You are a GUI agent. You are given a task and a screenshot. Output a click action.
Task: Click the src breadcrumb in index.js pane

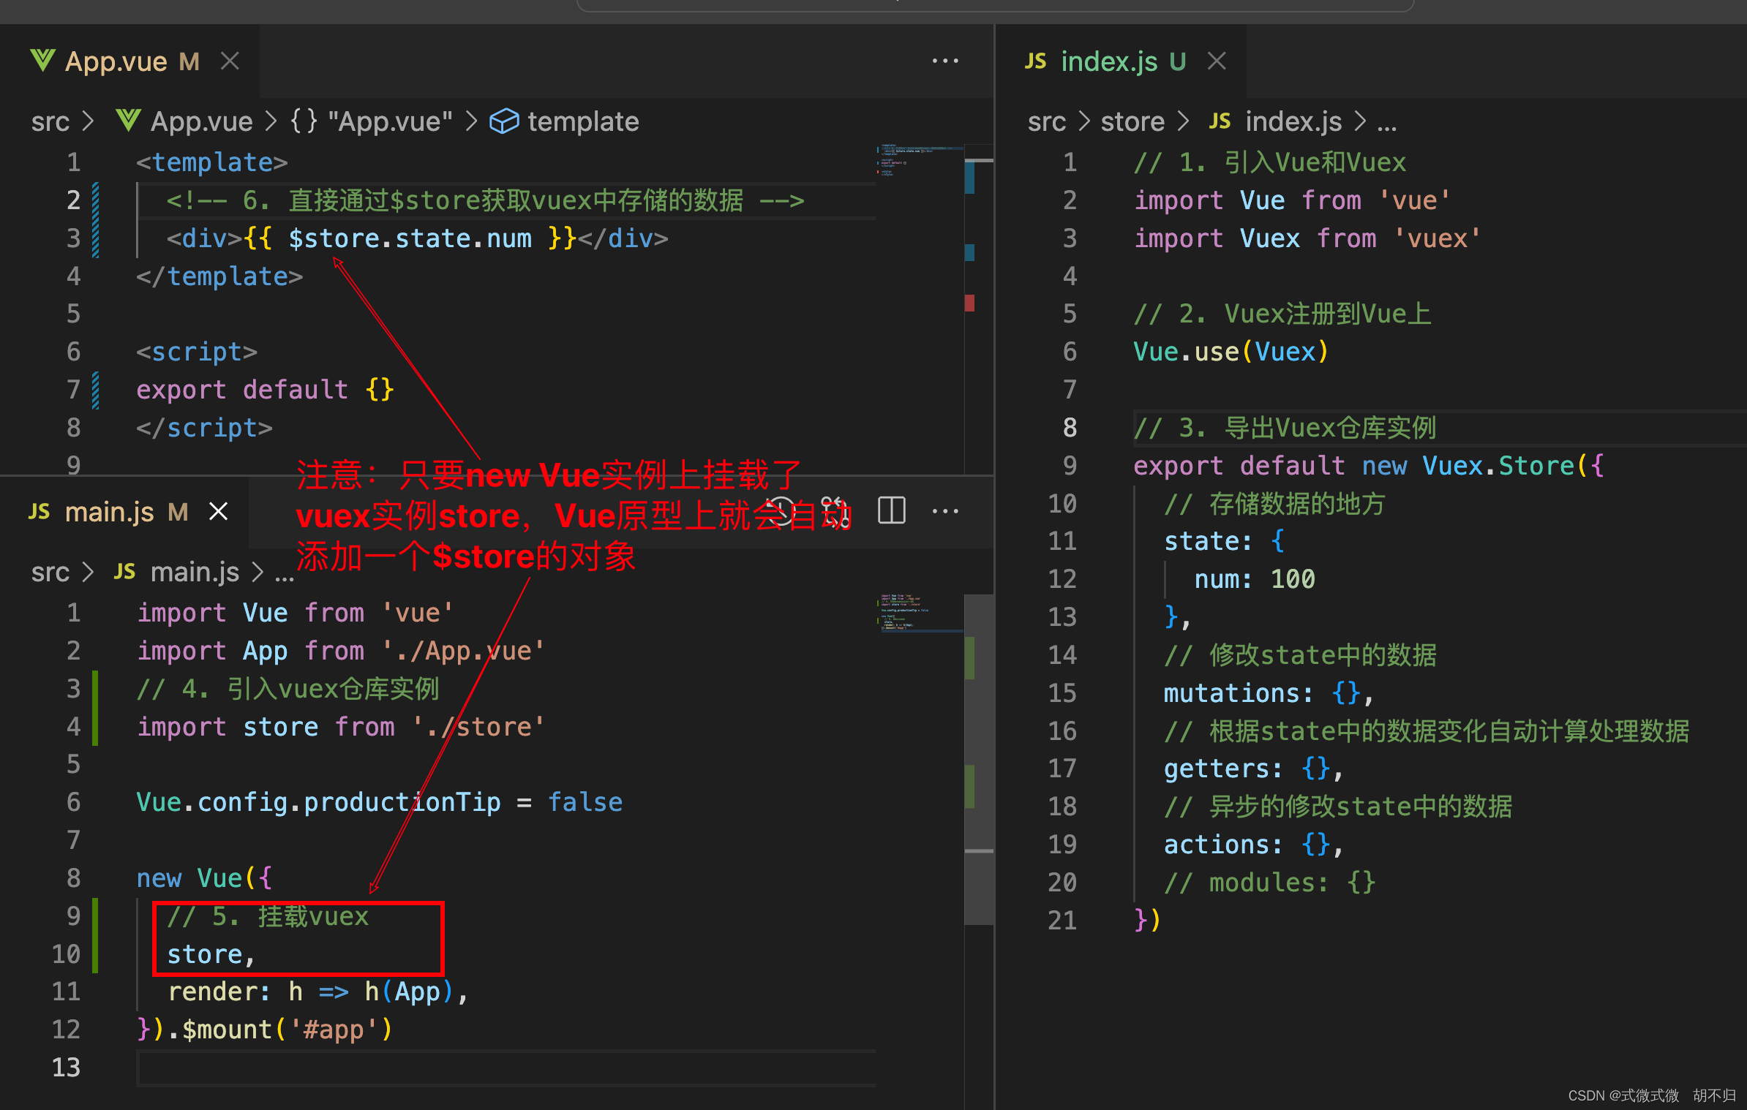tap(1046, 121)
